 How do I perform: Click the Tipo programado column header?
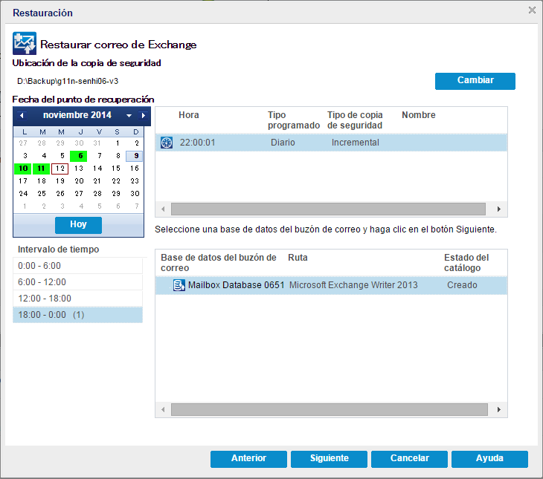click(293, 120)
